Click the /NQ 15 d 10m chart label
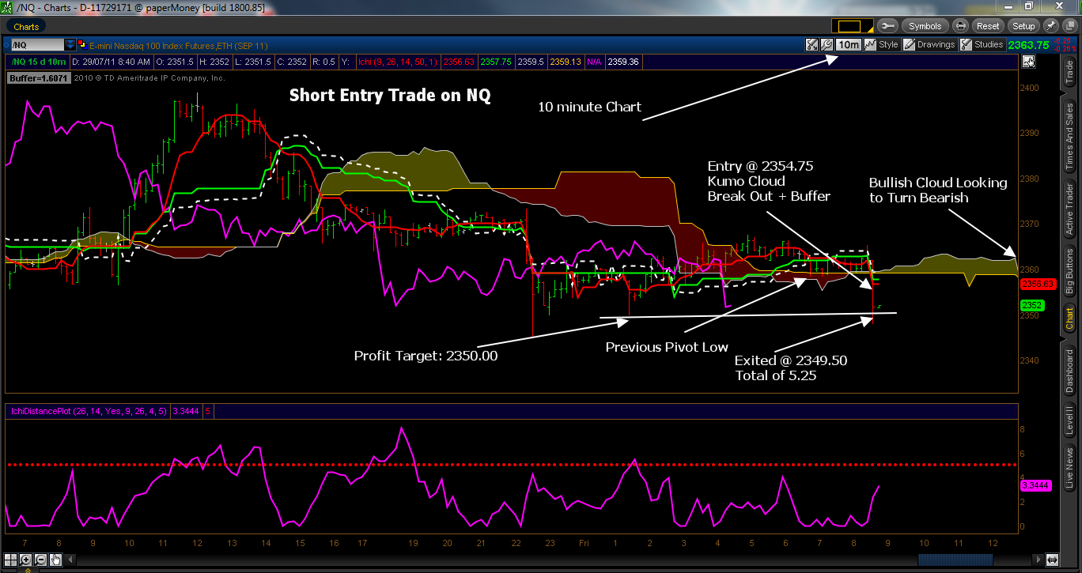The width and height of the screenshot is (1082, 573). click(x=37, y=61)
